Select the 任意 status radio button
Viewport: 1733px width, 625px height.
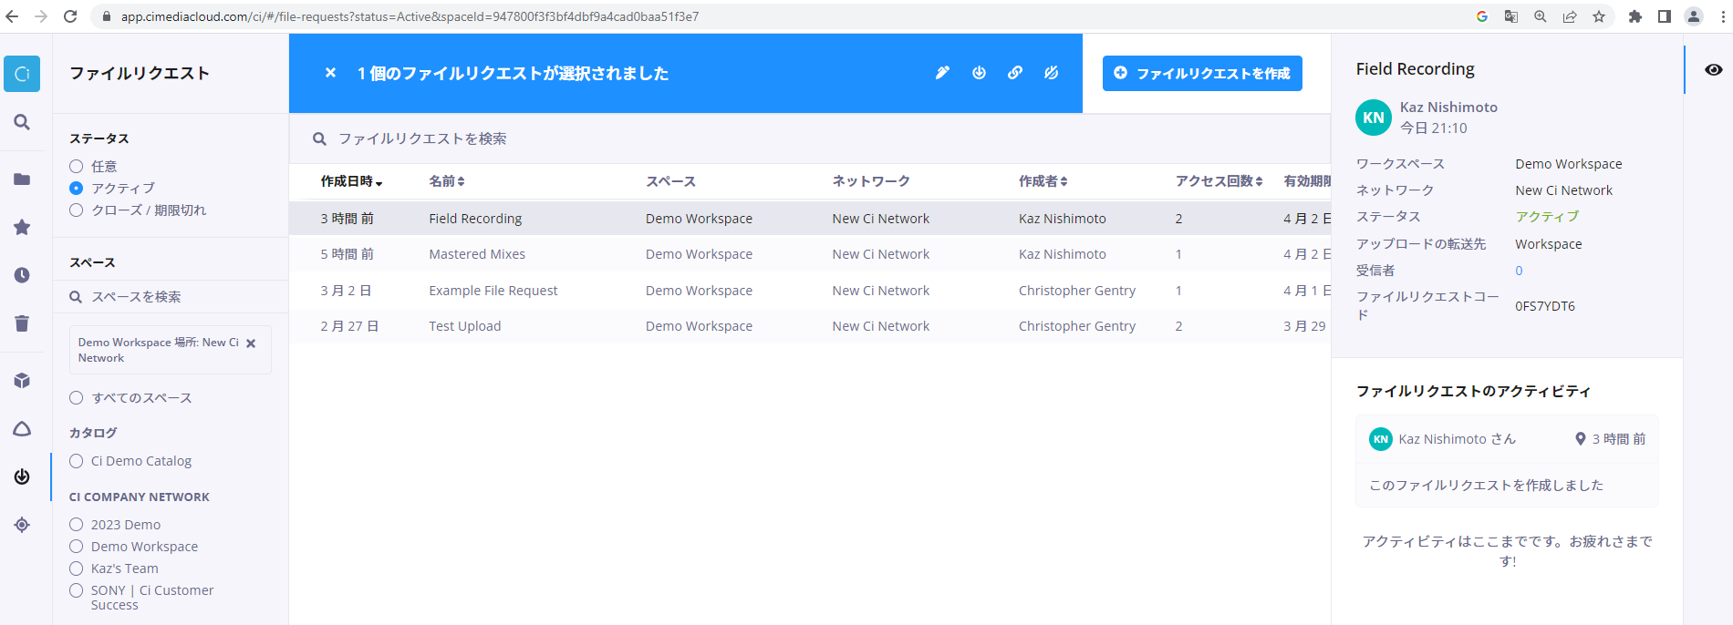(77, 167)
